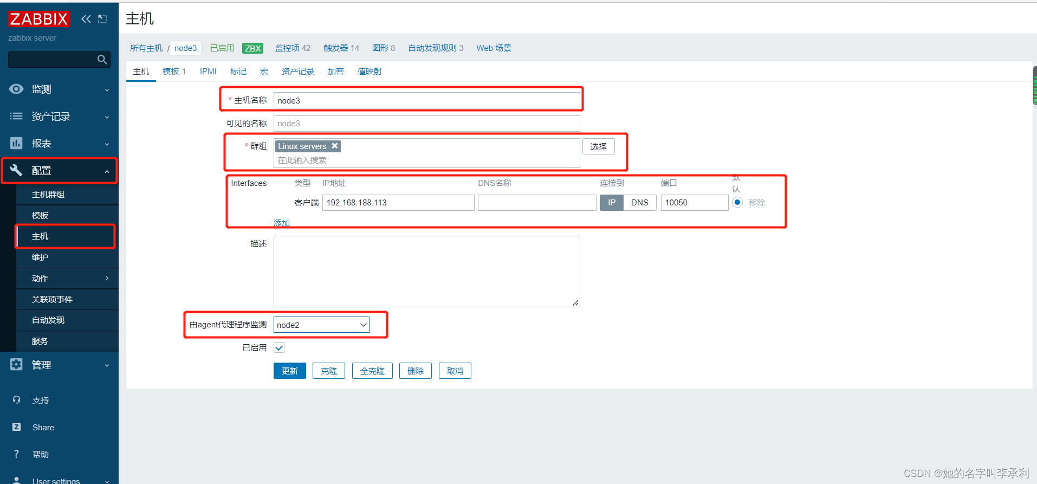This screenshot has height=484, width=1037.
Task: Click the 描述 description text area
Action: (x=427, y=272)
